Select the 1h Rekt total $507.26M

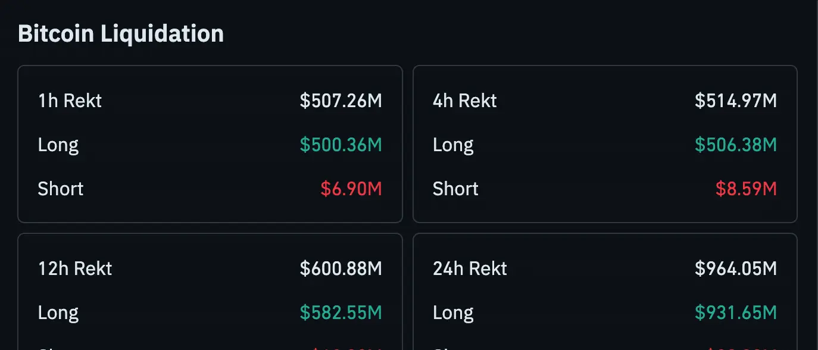pos(341,101)
